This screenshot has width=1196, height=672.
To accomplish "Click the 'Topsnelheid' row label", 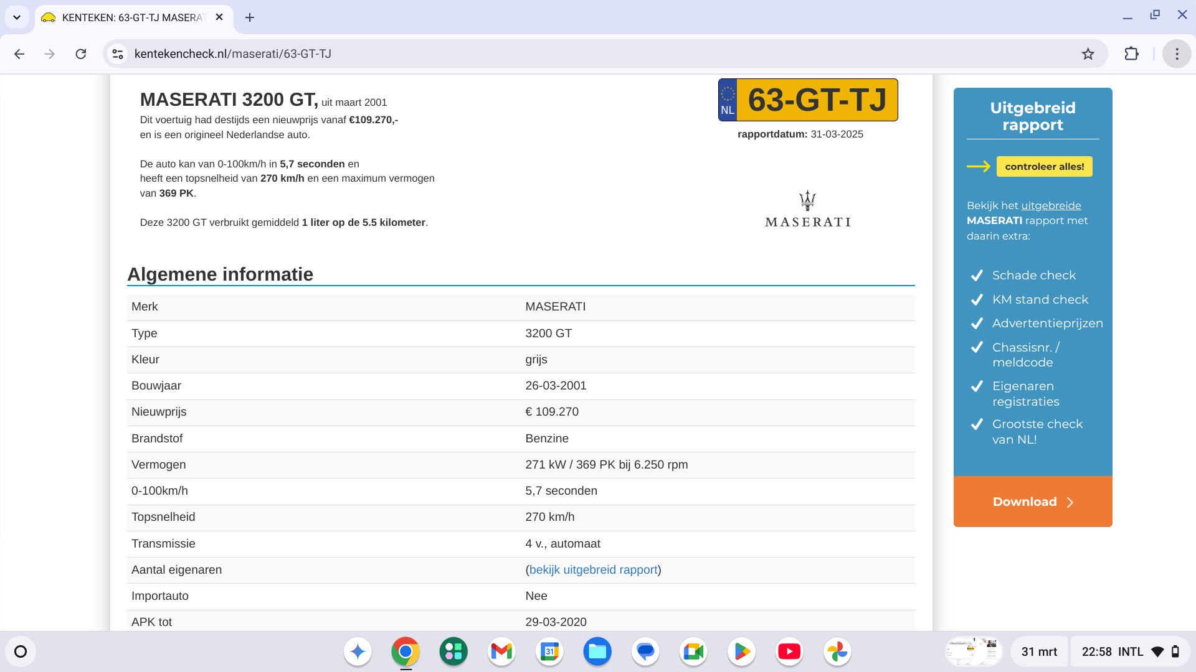I will (x=163, y=517).
